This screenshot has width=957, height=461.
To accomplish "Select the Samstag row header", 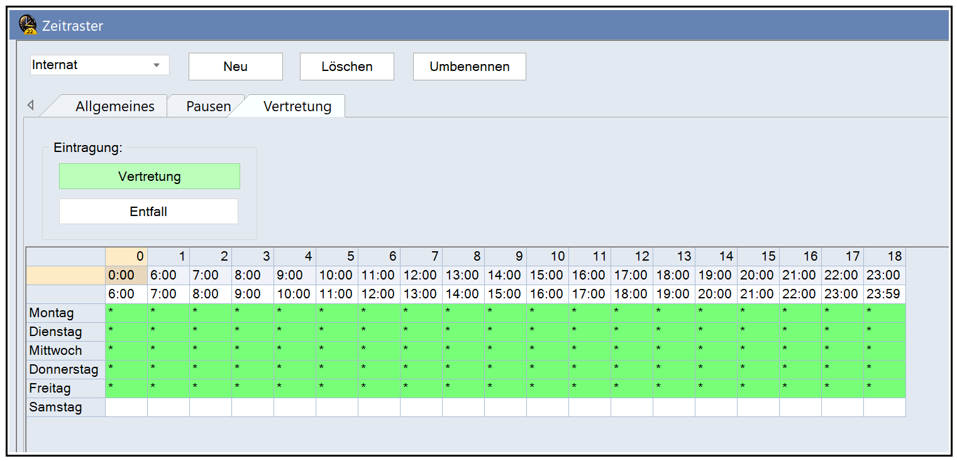I will pyautogui.click(x=65, y=407).
